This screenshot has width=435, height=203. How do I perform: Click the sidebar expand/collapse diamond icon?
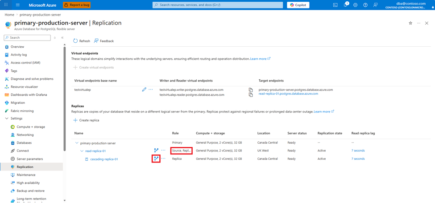click(x=54, y=38)
